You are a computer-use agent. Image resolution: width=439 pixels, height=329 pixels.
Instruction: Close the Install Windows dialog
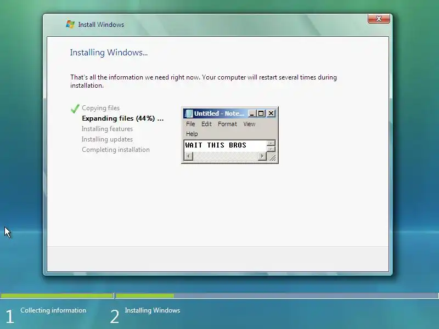pyautogui.click(x=379, y=19)
